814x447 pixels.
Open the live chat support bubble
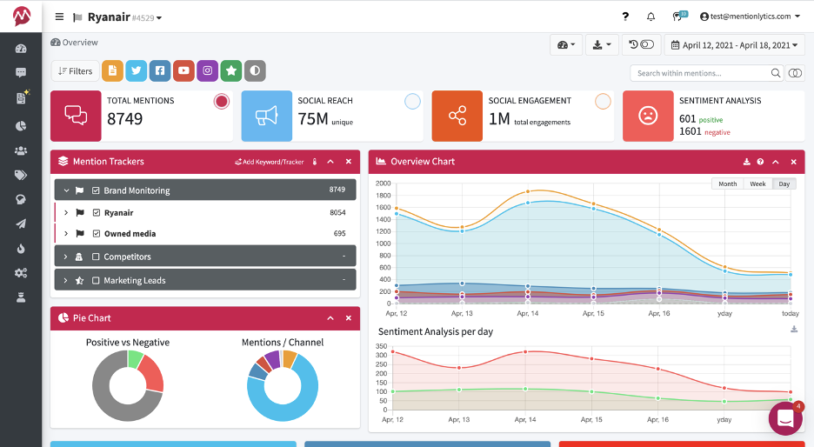tap(785, 418)
